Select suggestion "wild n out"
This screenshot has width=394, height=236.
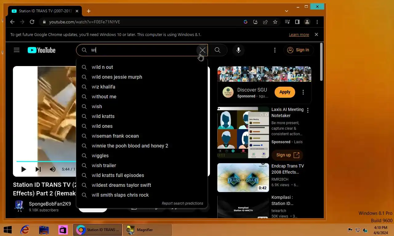click(x=142, y=67)
